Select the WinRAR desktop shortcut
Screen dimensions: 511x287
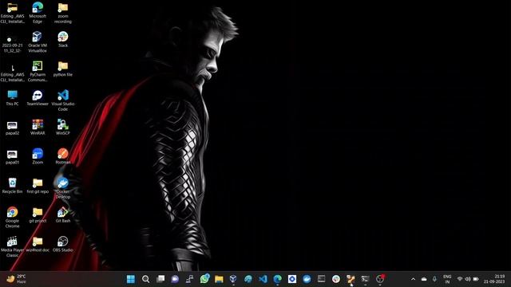38,128
